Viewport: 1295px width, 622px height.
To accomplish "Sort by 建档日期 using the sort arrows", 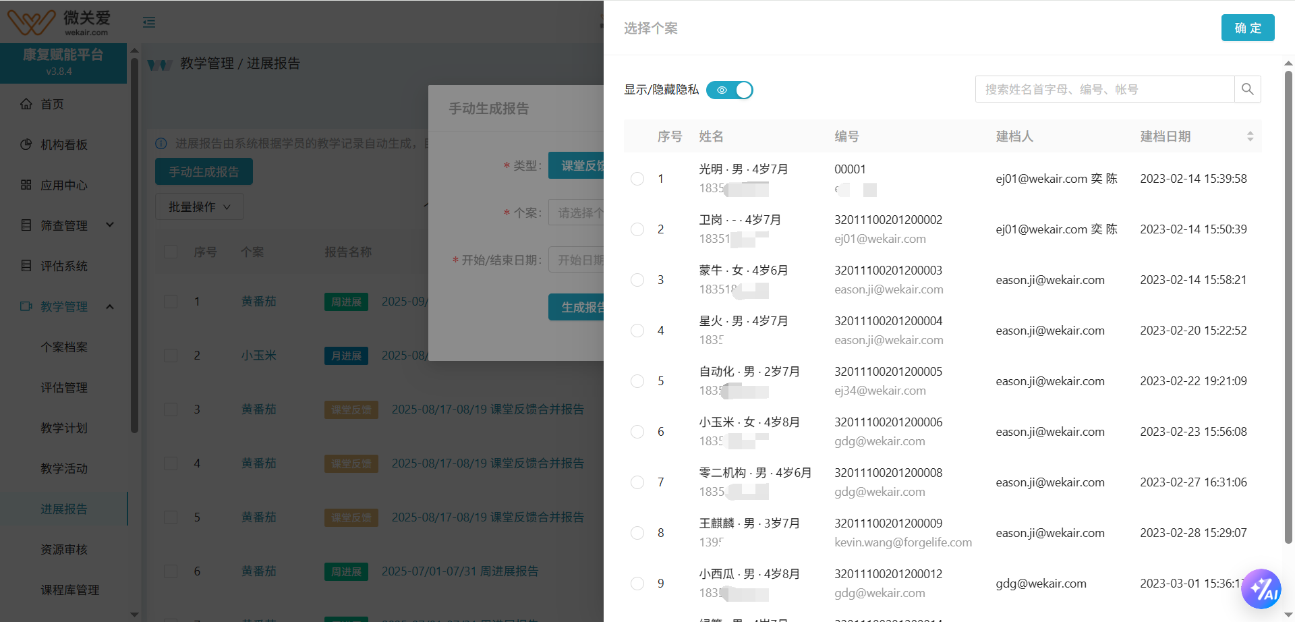I will coord(1250,136).
